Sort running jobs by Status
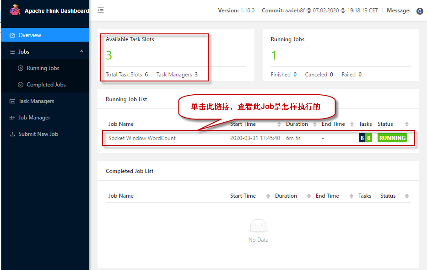Viewport: 427px width, 270px height. 405,124
